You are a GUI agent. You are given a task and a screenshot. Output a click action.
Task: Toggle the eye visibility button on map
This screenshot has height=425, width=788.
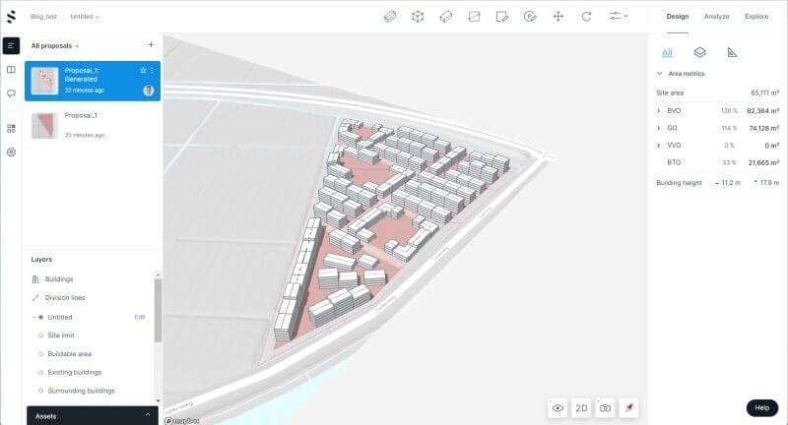coord(558,407)
